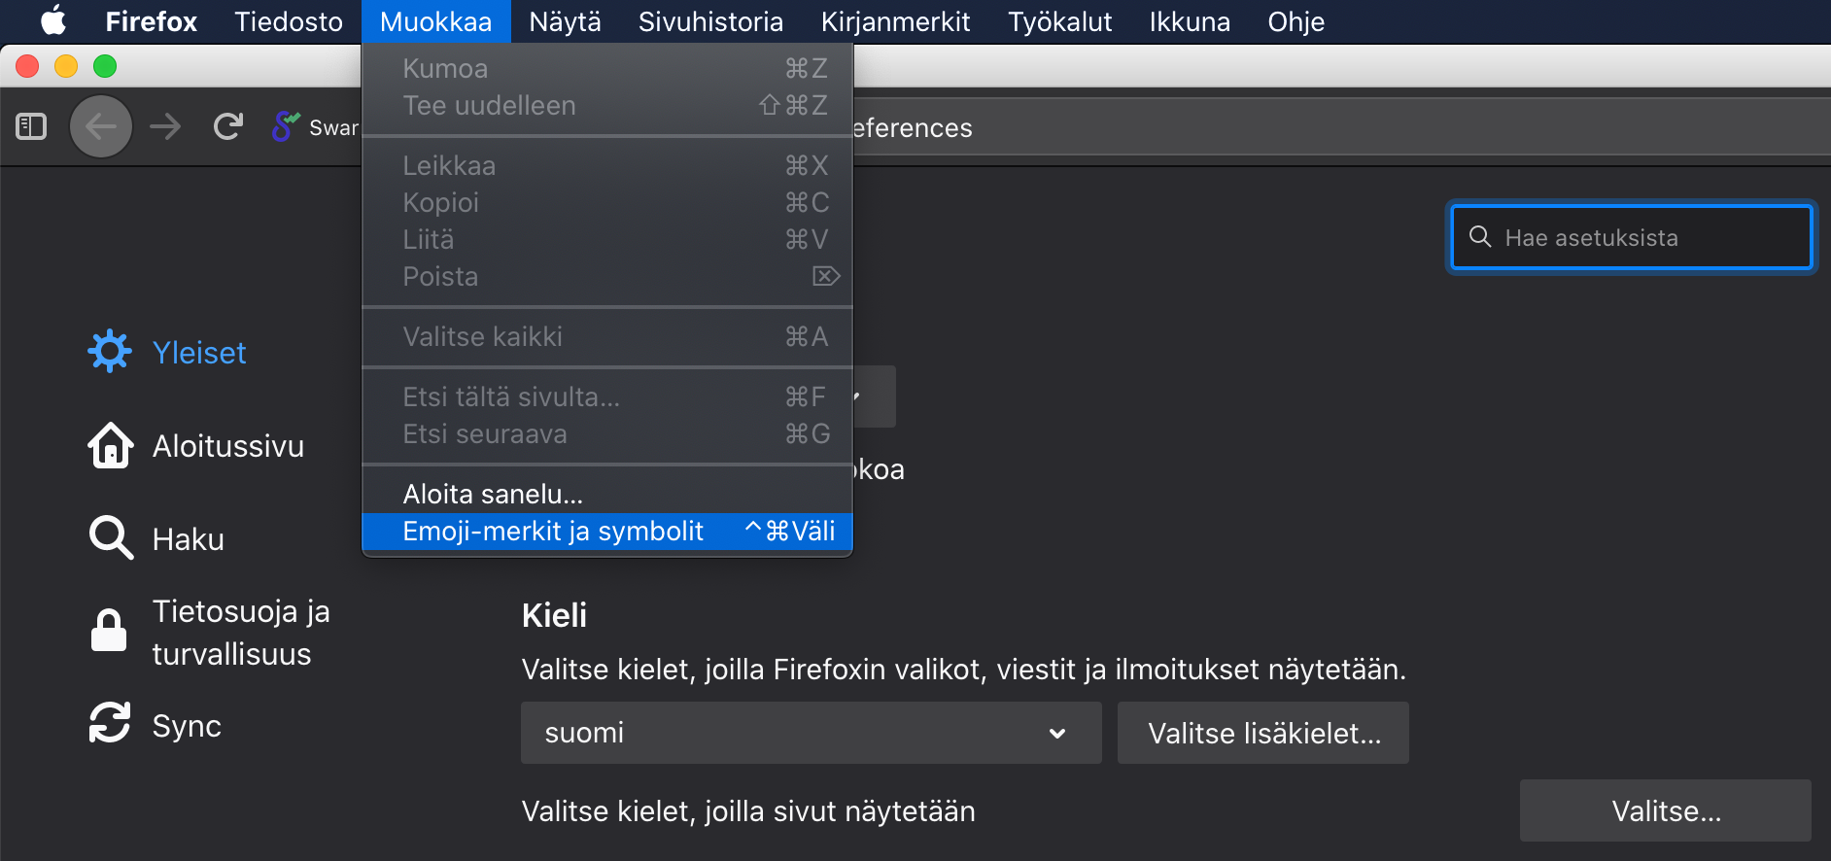This screenshot has height=861, width=1831.
Task: Choose Emoji-merkit ja symbolit
Action: [607, 531]
